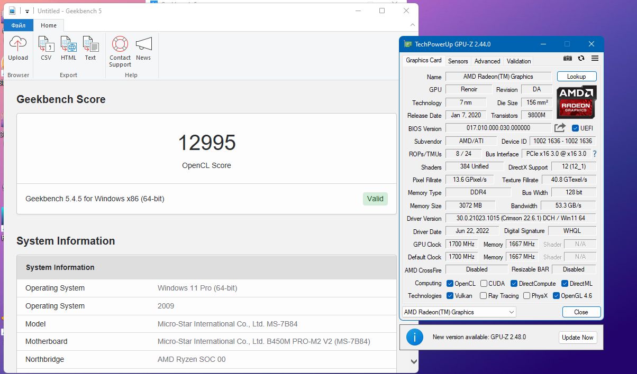
Task: Click the blue info icon in update notice
Action: [414, 337]
